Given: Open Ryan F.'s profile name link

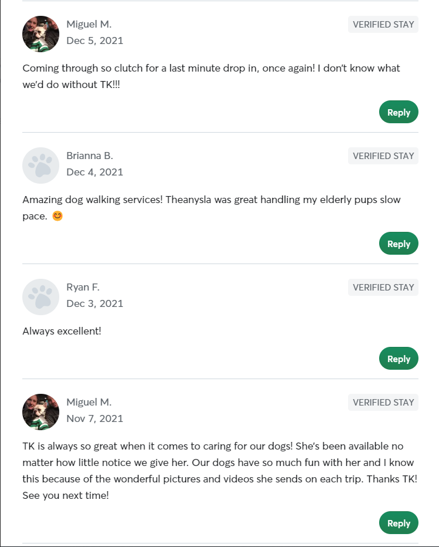Looking at the screenshot, I should click(83, 287).
